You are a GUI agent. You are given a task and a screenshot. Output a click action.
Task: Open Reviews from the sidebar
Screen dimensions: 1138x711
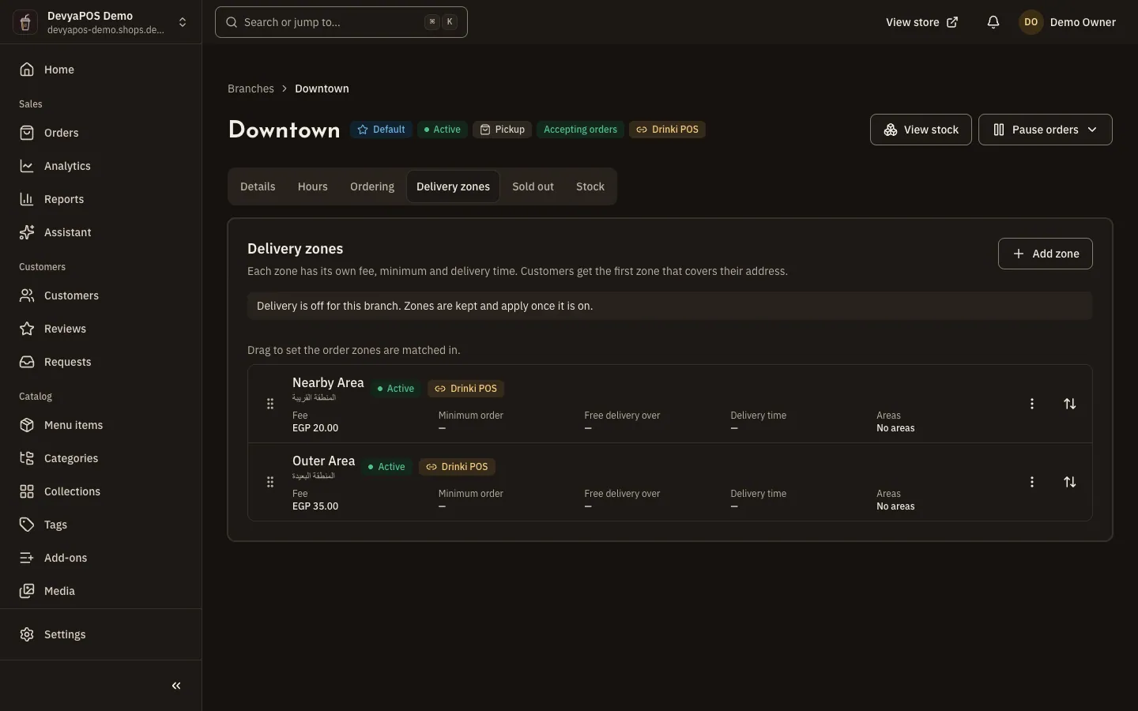[x=100, y=329]
